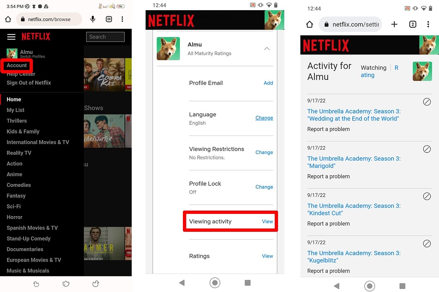This screenshot has height=292, width=439.
Task: Add a Profile Email
Action: pos(268,83)
